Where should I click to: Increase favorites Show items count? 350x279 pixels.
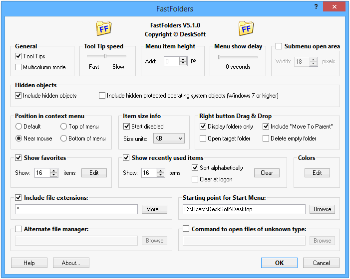(x=54, y=171)
